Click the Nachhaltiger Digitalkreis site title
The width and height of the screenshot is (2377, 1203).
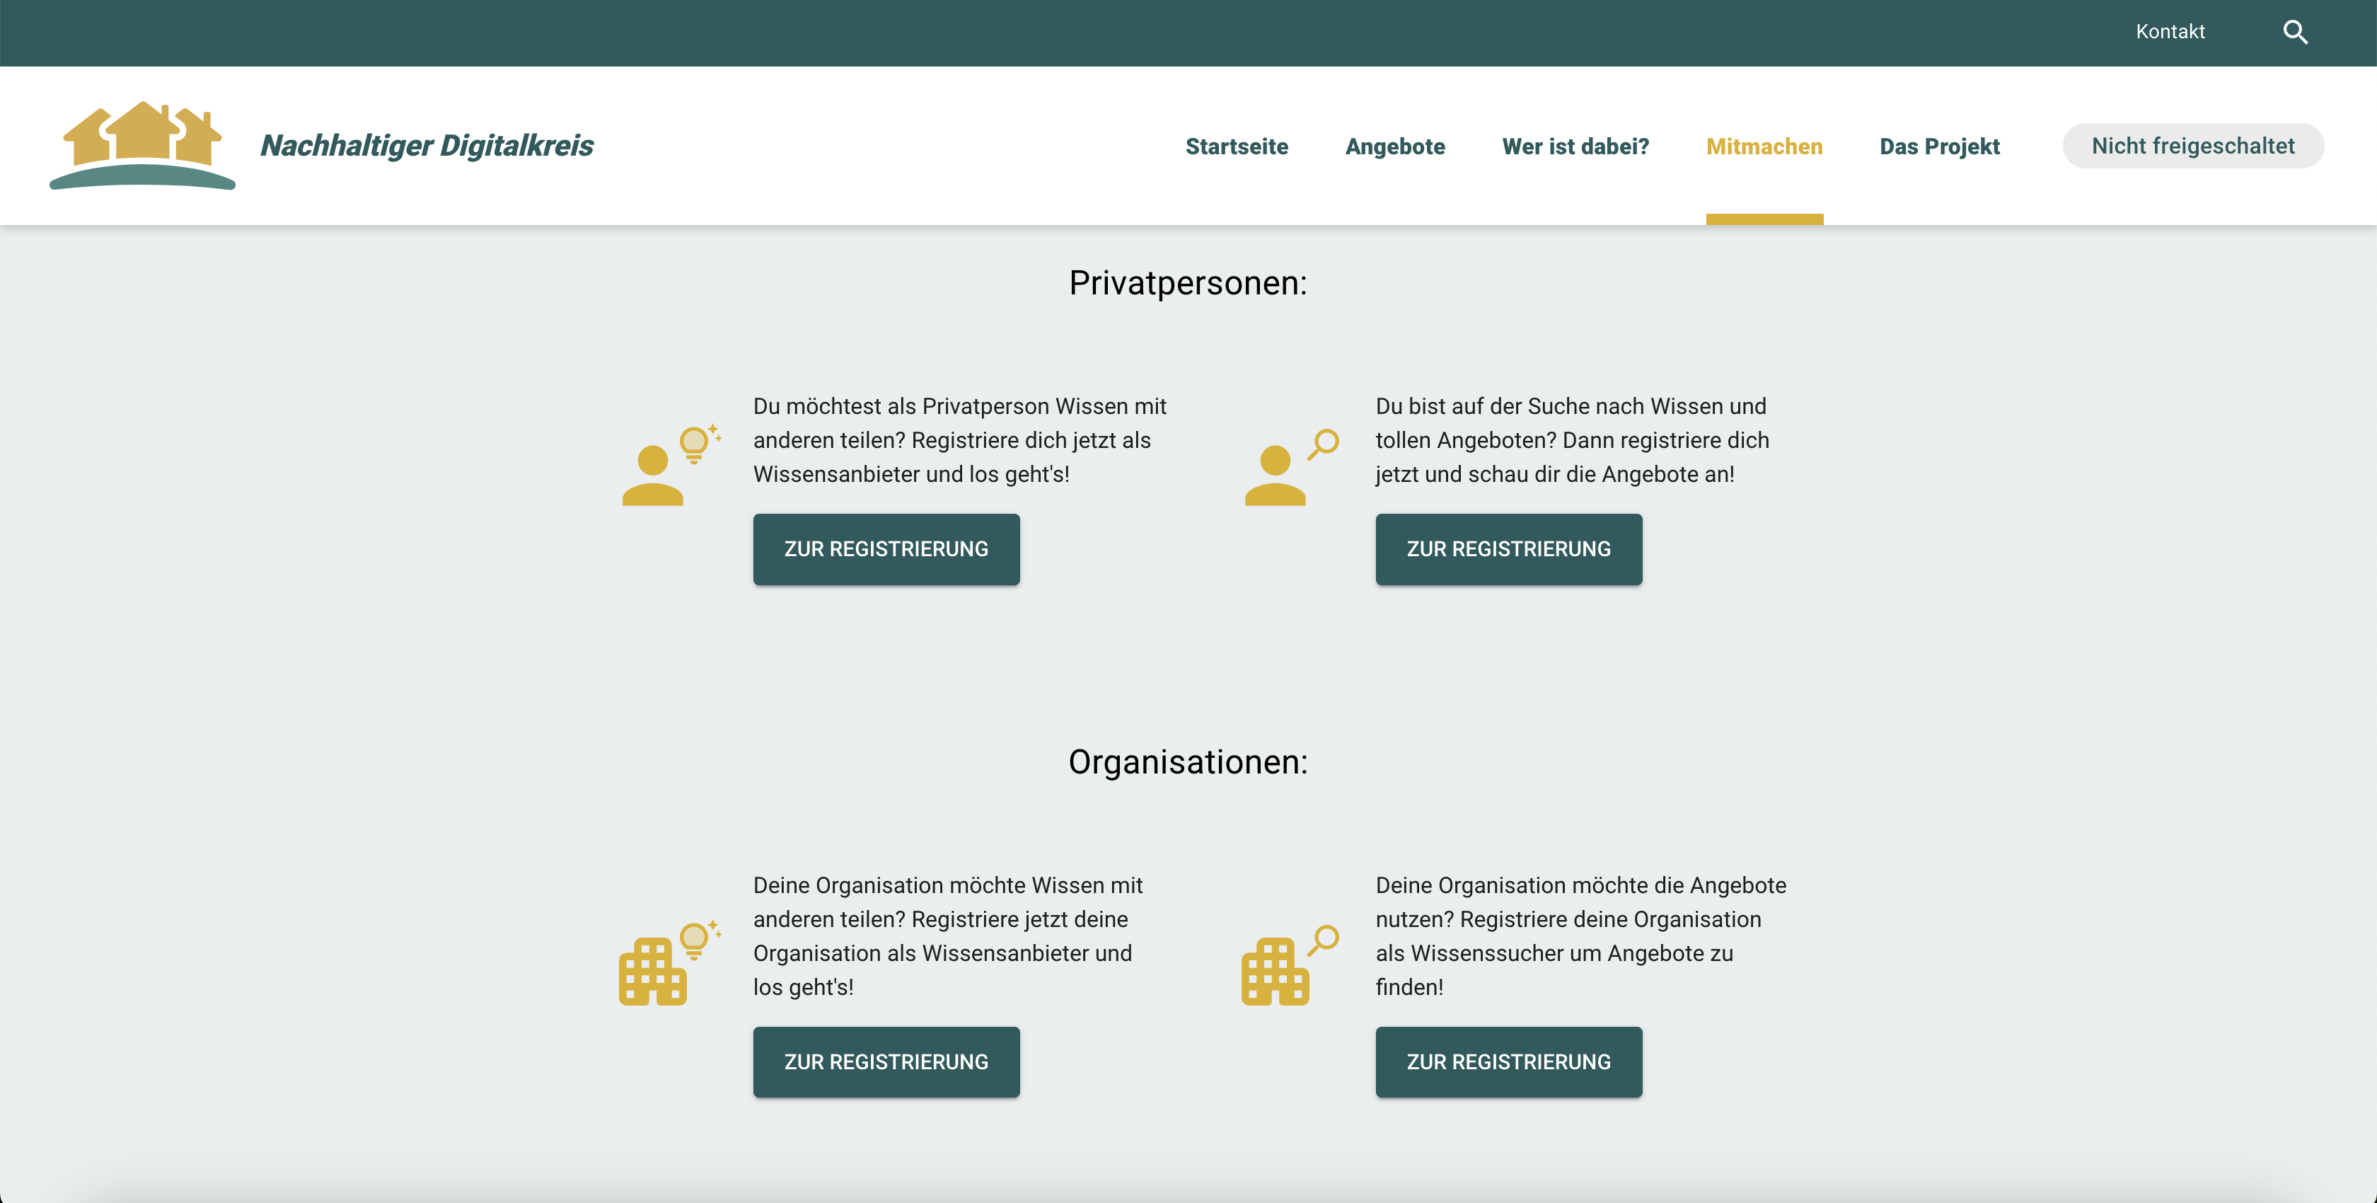click(427, 145)
